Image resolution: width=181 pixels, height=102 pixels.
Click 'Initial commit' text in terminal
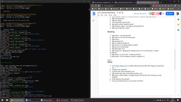(9, 29)
